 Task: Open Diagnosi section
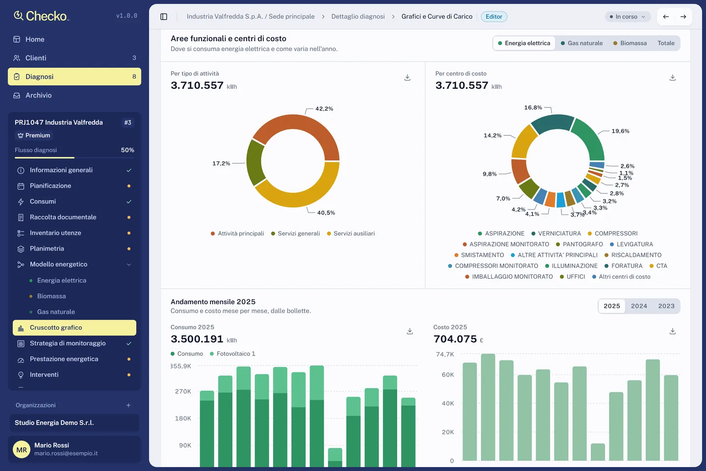[x=75, y=77]
